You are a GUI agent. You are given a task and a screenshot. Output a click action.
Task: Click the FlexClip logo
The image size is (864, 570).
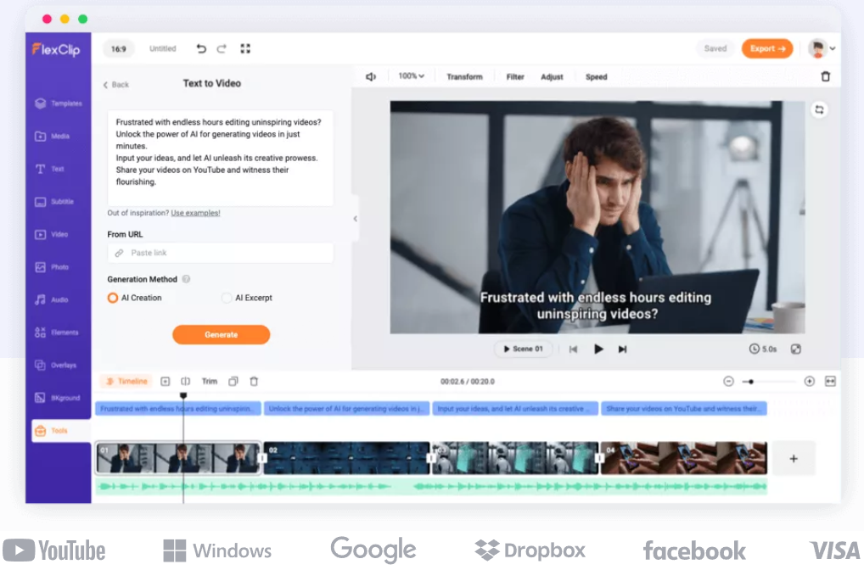pos(56,49)
